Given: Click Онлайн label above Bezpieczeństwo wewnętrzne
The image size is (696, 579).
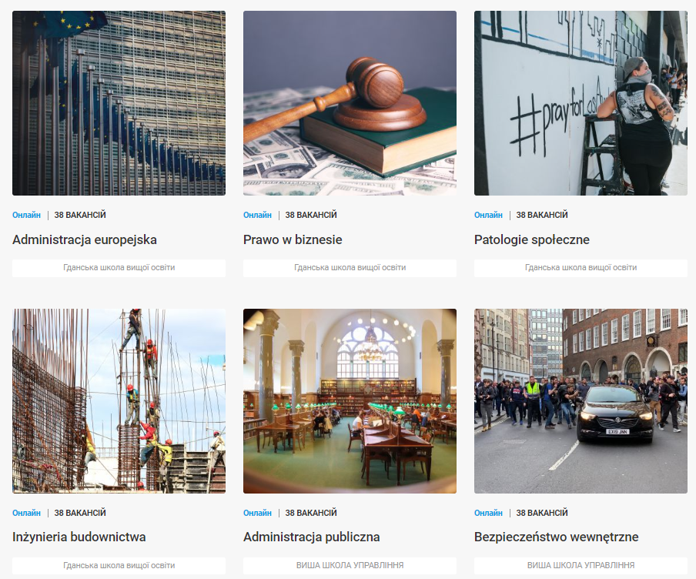Looking at the screenshot, I should (x=488, y=513).
